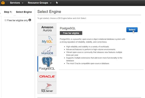Screen dimensions: 145x98
Task: Enable the Free tier eligible only checkbox
Action: [x=6, y=20]
